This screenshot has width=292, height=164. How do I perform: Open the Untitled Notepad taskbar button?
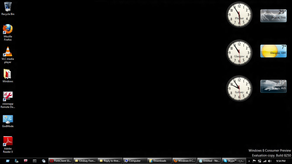[x=209, y=161]
